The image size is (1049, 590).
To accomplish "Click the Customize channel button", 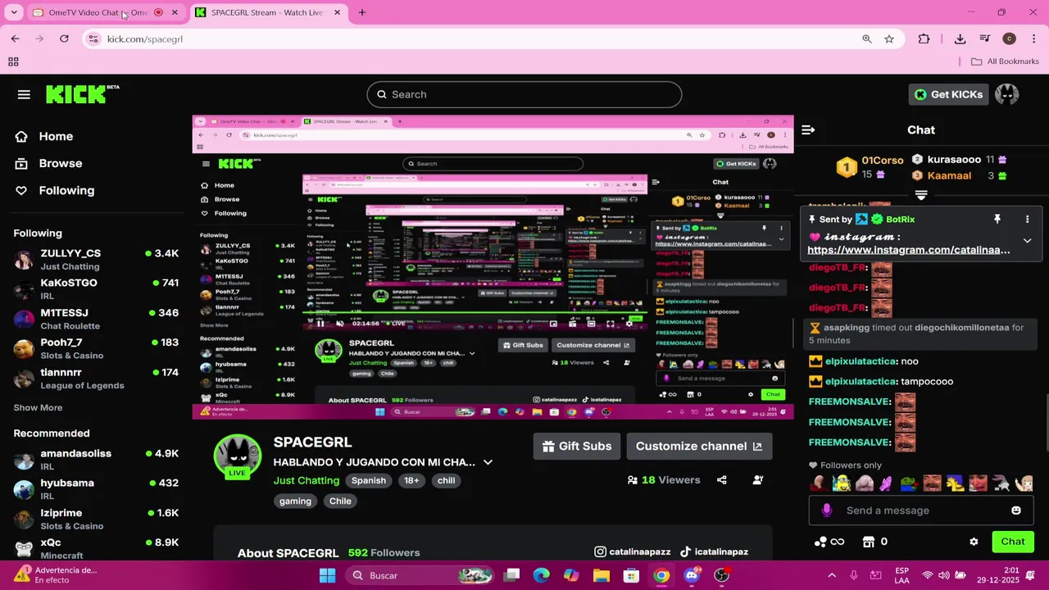I will click(699, 446).
